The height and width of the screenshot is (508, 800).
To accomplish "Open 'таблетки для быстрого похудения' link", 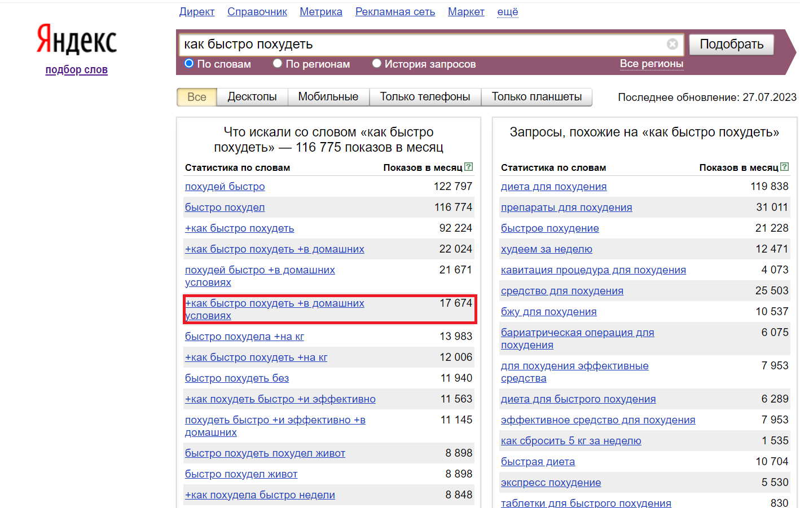I will point(586,502).
